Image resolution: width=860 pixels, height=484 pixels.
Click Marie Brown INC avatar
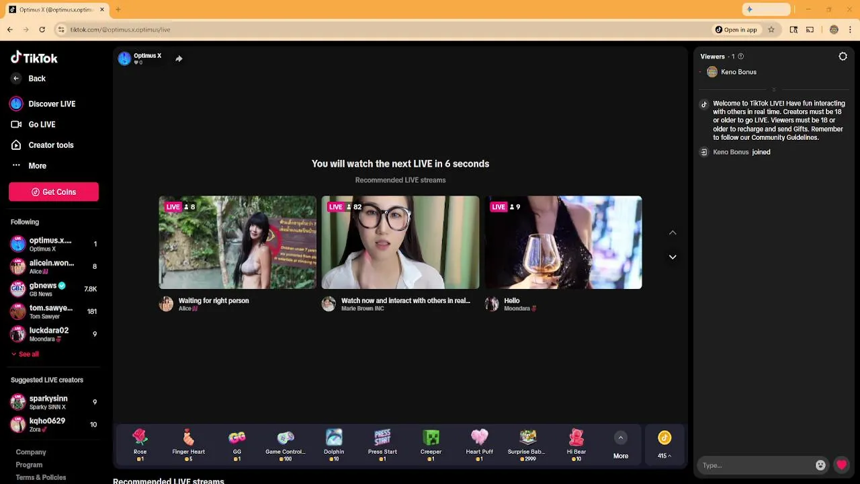[x=329, y=304]
